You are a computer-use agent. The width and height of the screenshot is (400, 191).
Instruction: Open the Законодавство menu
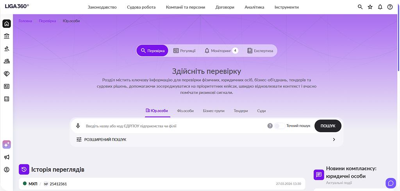102,7
